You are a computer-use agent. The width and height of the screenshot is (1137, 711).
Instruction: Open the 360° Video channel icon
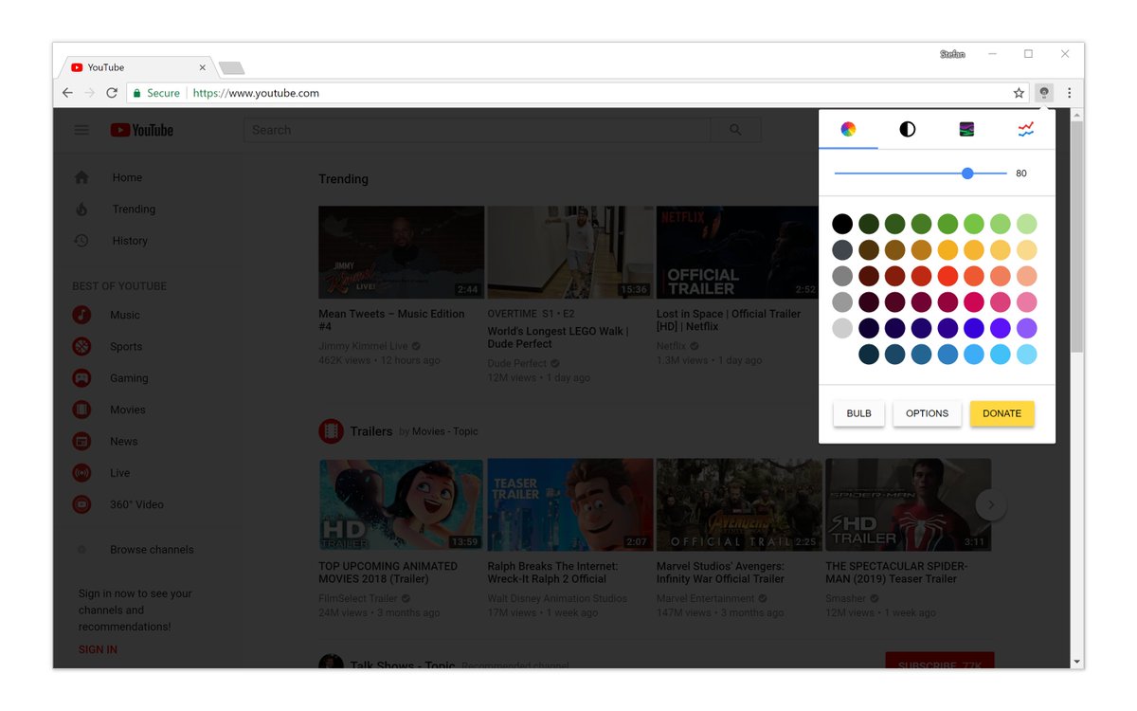click(x=82, y=504)
